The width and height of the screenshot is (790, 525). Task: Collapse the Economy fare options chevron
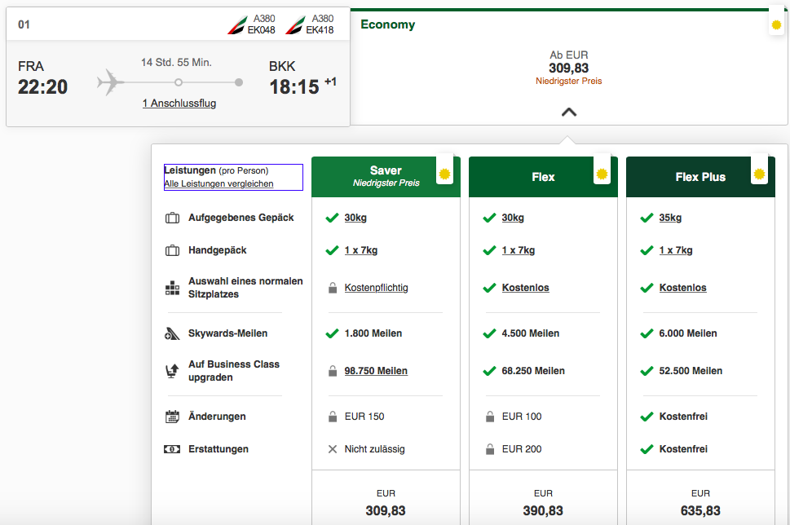click(x=569, y=112)
